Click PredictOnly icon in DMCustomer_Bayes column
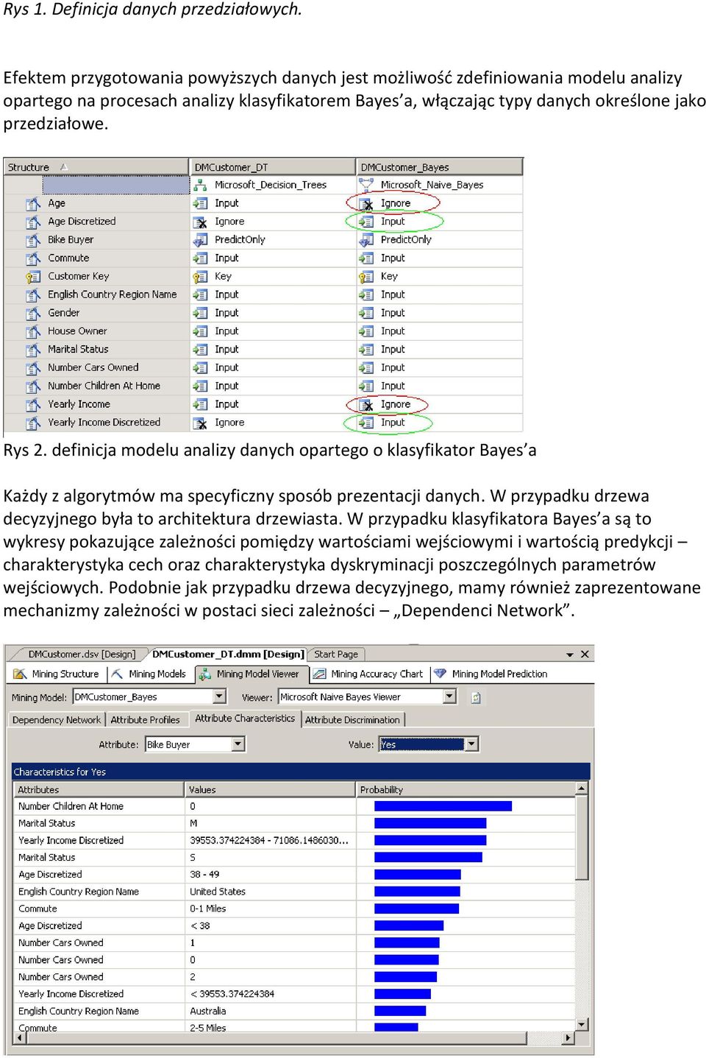This screenshot has height=1058, width=706. (366, 240)
